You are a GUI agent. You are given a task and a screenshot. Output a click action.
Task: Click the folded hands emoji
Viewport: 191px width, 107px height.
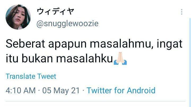click(120, 58)
